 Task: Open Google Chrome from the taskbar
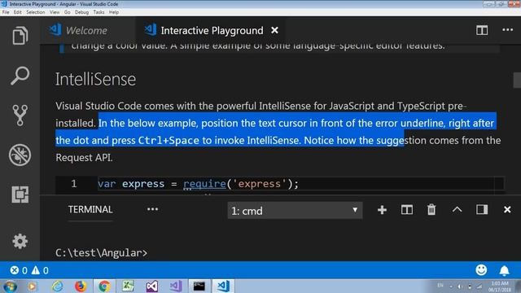pyautogui.click(x=104, y=286)
